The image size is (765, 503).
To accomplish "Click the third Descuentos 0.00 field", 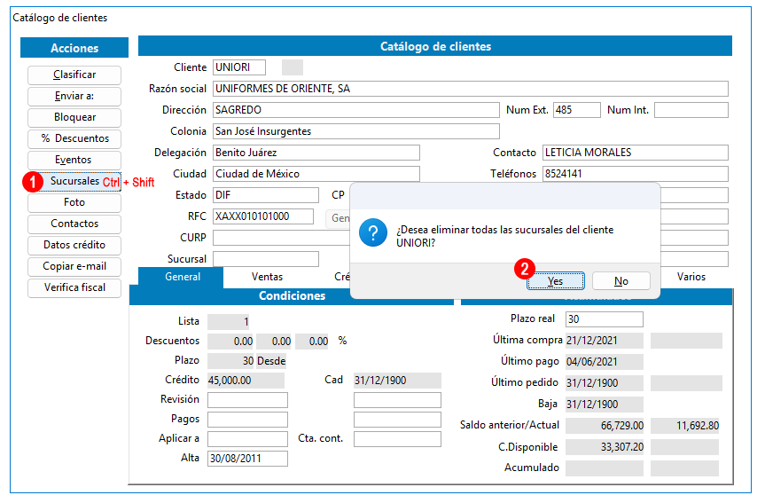I will pyautogui.click(x=312, y=342).
